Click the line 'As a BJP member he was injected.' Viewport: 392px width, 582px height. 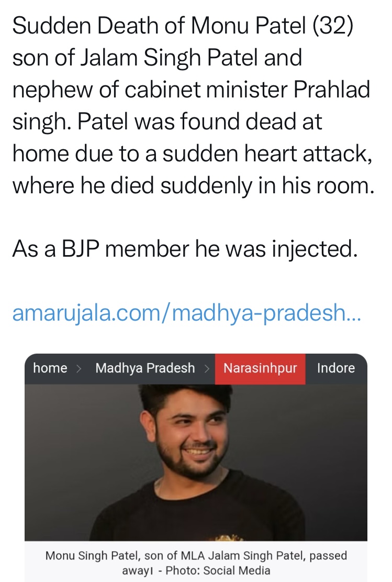point(185,249)
